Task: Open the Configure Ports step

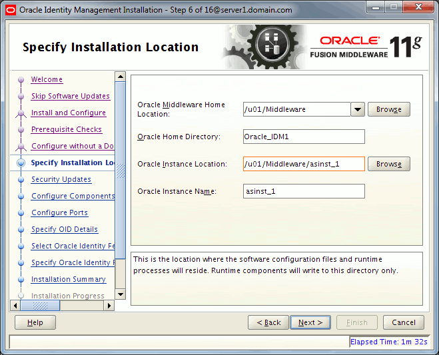Action: tap(60, 212)
